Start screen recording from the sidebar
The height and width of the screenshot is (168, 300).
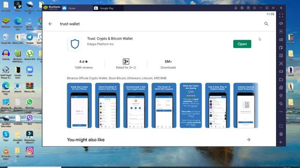[281, 71]
